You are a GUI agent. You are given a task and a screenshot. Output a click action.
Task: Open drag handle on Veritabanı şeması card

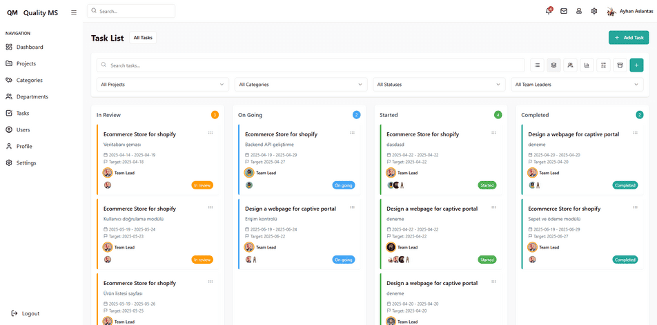click(x=210, y=133)
